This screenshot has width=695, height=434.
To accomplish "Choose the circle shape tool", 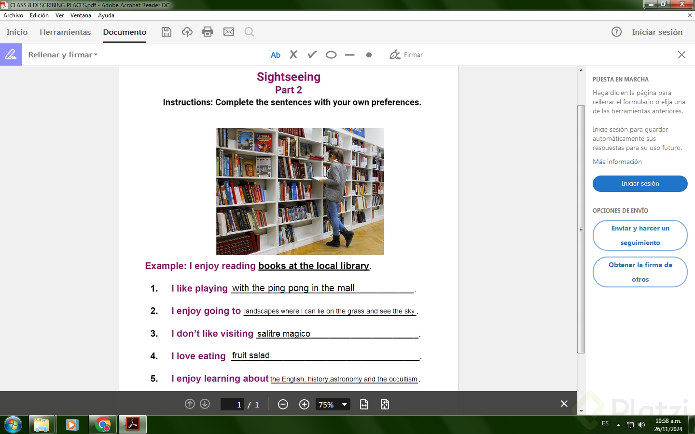I will click(x=331, y=55).
